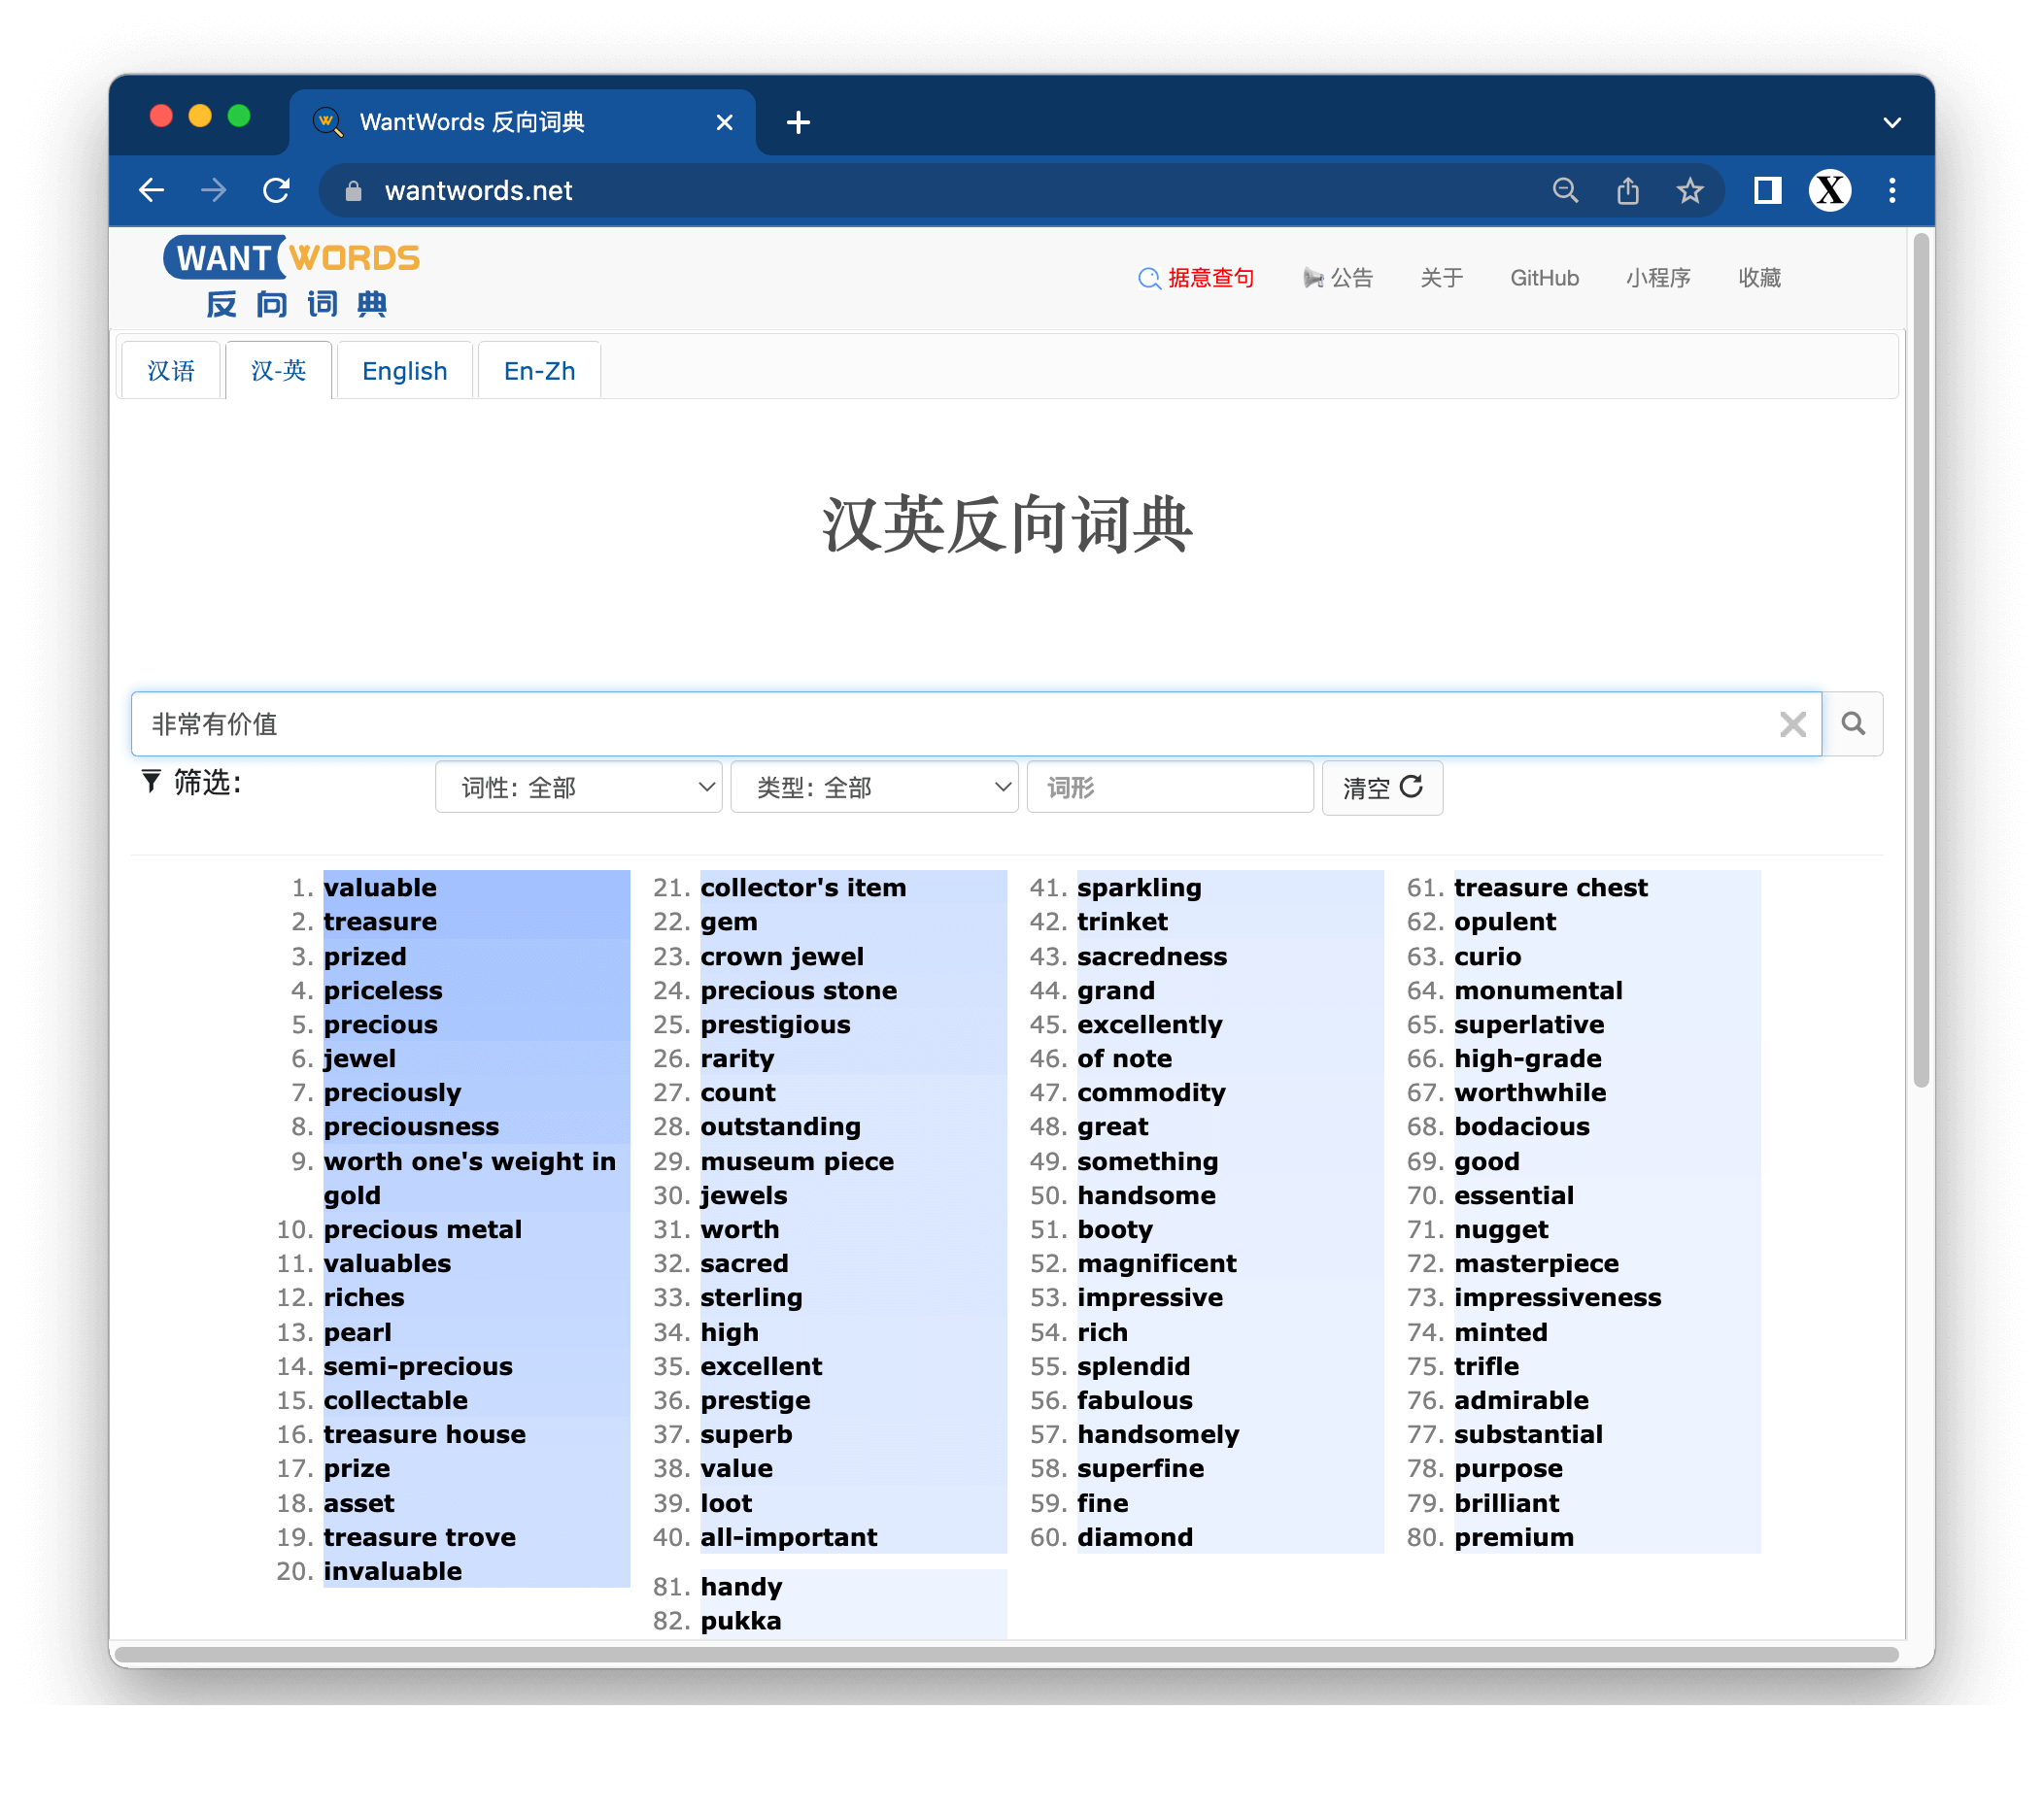Image resolution: width=2044 pixels, height=1812 pixels.
Task: Open the Chrome three-dot menu
Action: (1891, 190)
